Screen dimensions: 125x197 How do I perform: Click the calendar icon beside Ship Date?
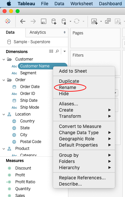14,100
